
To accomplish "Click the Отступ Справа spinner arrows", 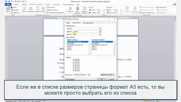I will tap(104, 12).
